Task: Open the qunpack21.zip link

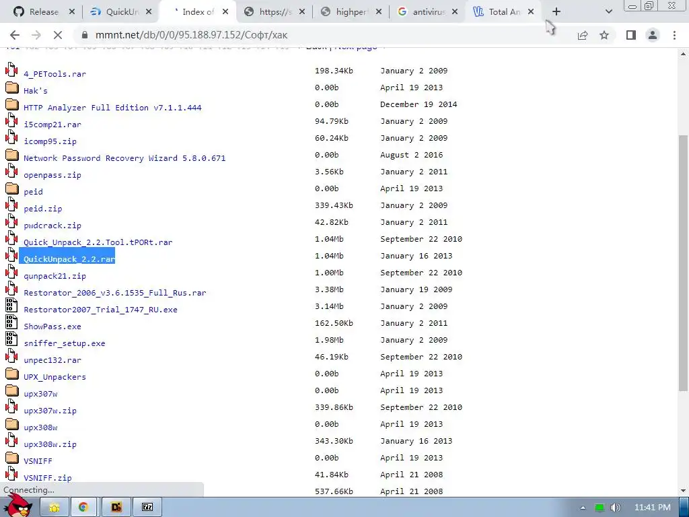Action: tap(55, 276)
